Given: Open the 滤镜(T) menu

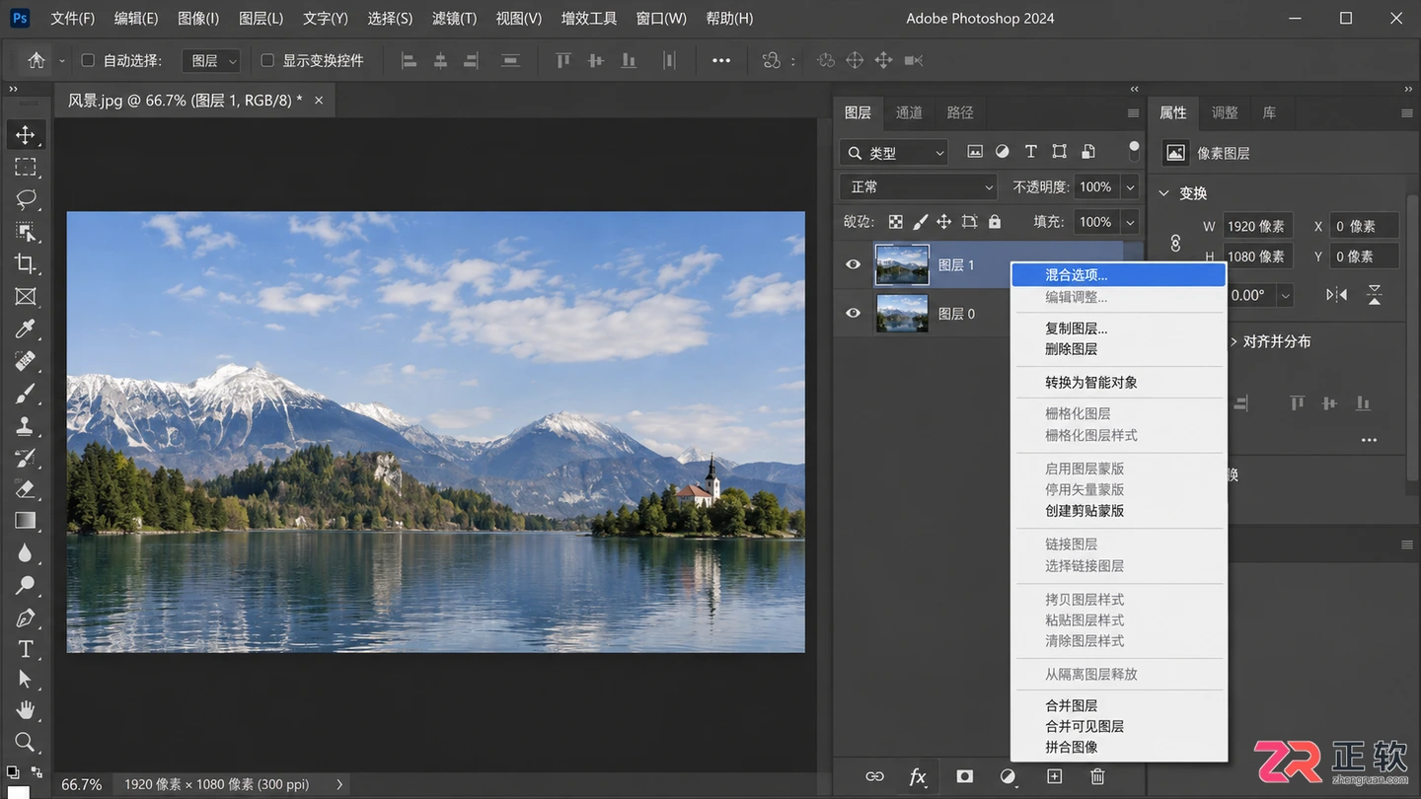Looking at the screenshot, I should 454,19.
